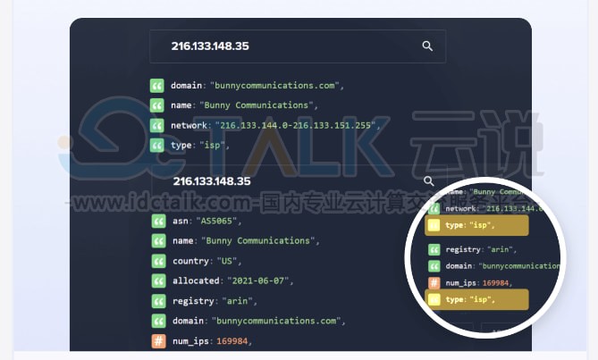Focus the second 216.133.148.35 search field
Viewport: 598px width, 360px height.
(x=299, y=181)
